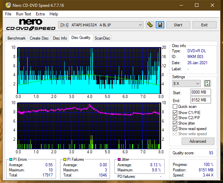Disable Show jitter checkbox
The width and height of the screenshot is (223, 183).
pos(175,123)
